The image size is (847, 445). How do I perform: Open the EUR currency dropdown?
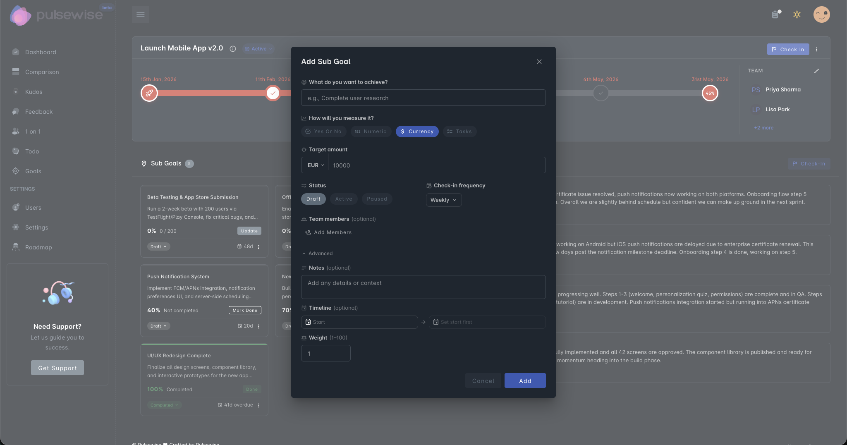tap(315, 165)
